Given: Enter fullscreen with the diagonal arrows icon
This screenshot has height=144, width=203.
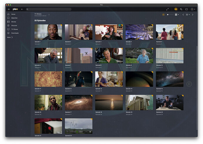Looking at the screenshot, I should click(167, 9).
